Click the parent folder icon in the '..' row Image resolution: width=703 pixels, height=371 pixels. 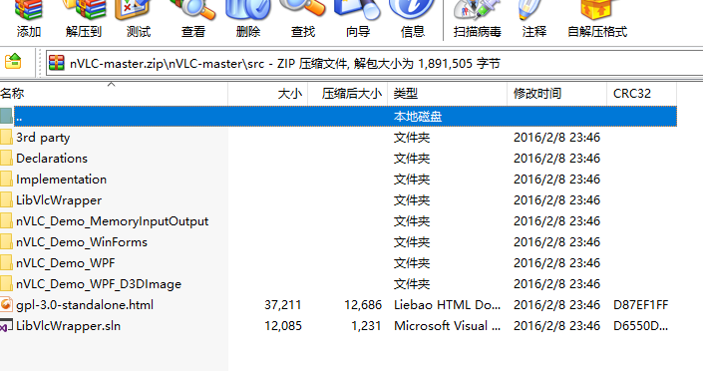6,117
